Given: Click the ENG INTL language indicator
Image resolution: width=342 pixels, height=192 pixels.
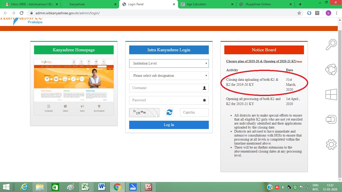Looking at the screenshot, I should pos(315,187).
